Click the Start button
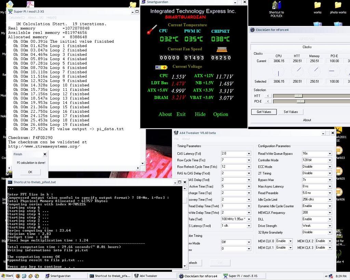The image size is (350, 280). (x=7, y=276)
